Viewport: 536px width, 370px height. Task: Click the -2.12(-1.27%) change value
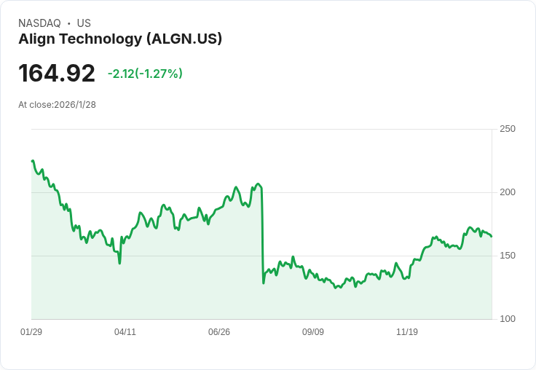pos(145,74)
